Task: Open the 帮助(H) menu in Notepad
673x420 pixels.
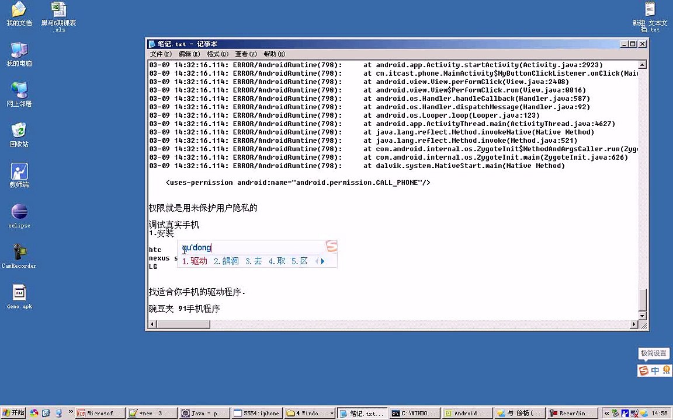Action: (274, 54)
